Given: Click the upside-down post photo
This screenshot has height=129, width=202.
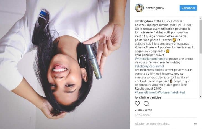Looking at the screenshot, I should click(65, 64).
